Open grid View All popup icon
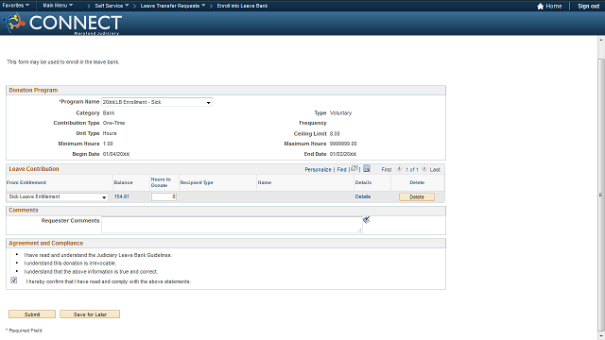Screen dimensions: 605x340 click(x=354, y=169)
